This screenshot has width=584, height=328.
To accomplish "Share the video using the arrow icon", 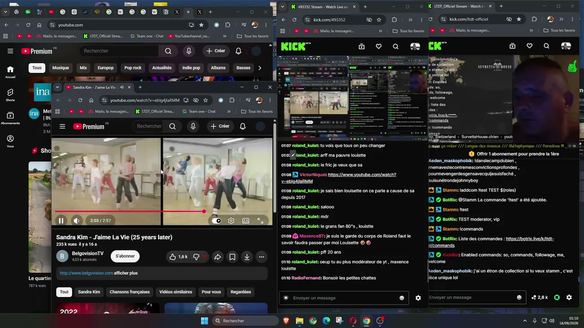I will pos(218,257).
